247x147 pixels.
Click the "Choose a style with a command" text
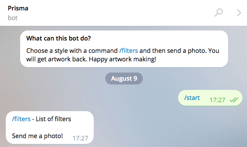(x=72, y=51)
